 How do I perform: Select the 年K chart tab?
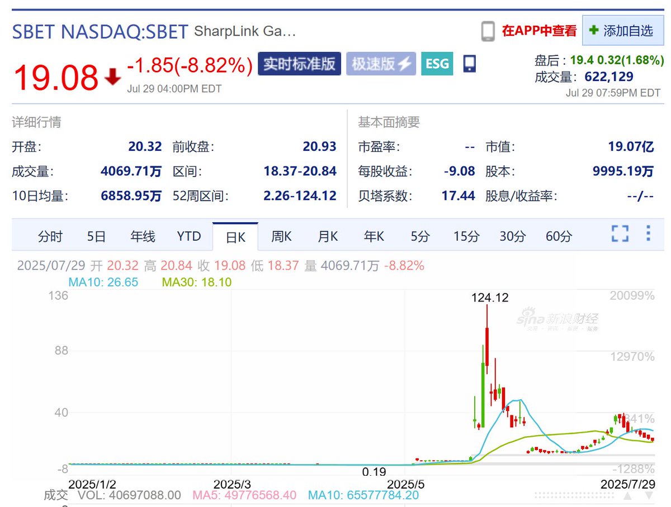click(x=374, y=237)
